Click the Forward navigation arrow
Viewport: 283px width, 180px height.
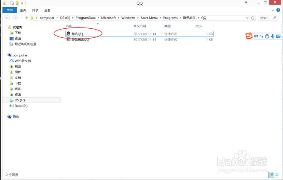pyautogui.click(x=15, y=18)
